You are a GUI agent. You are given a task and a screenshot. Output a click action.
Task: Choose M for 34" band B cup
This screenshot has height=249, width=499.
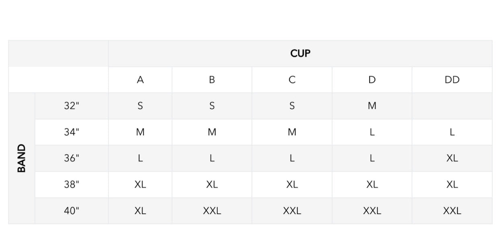212,132
